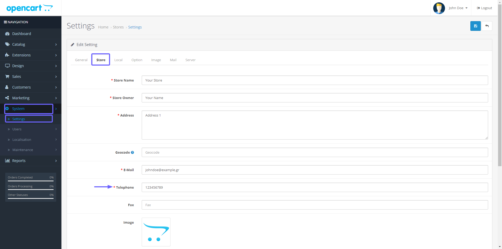Click the Stores breadcrumb link
Viewport: 502px width, 249px height.
coord(118,27)
